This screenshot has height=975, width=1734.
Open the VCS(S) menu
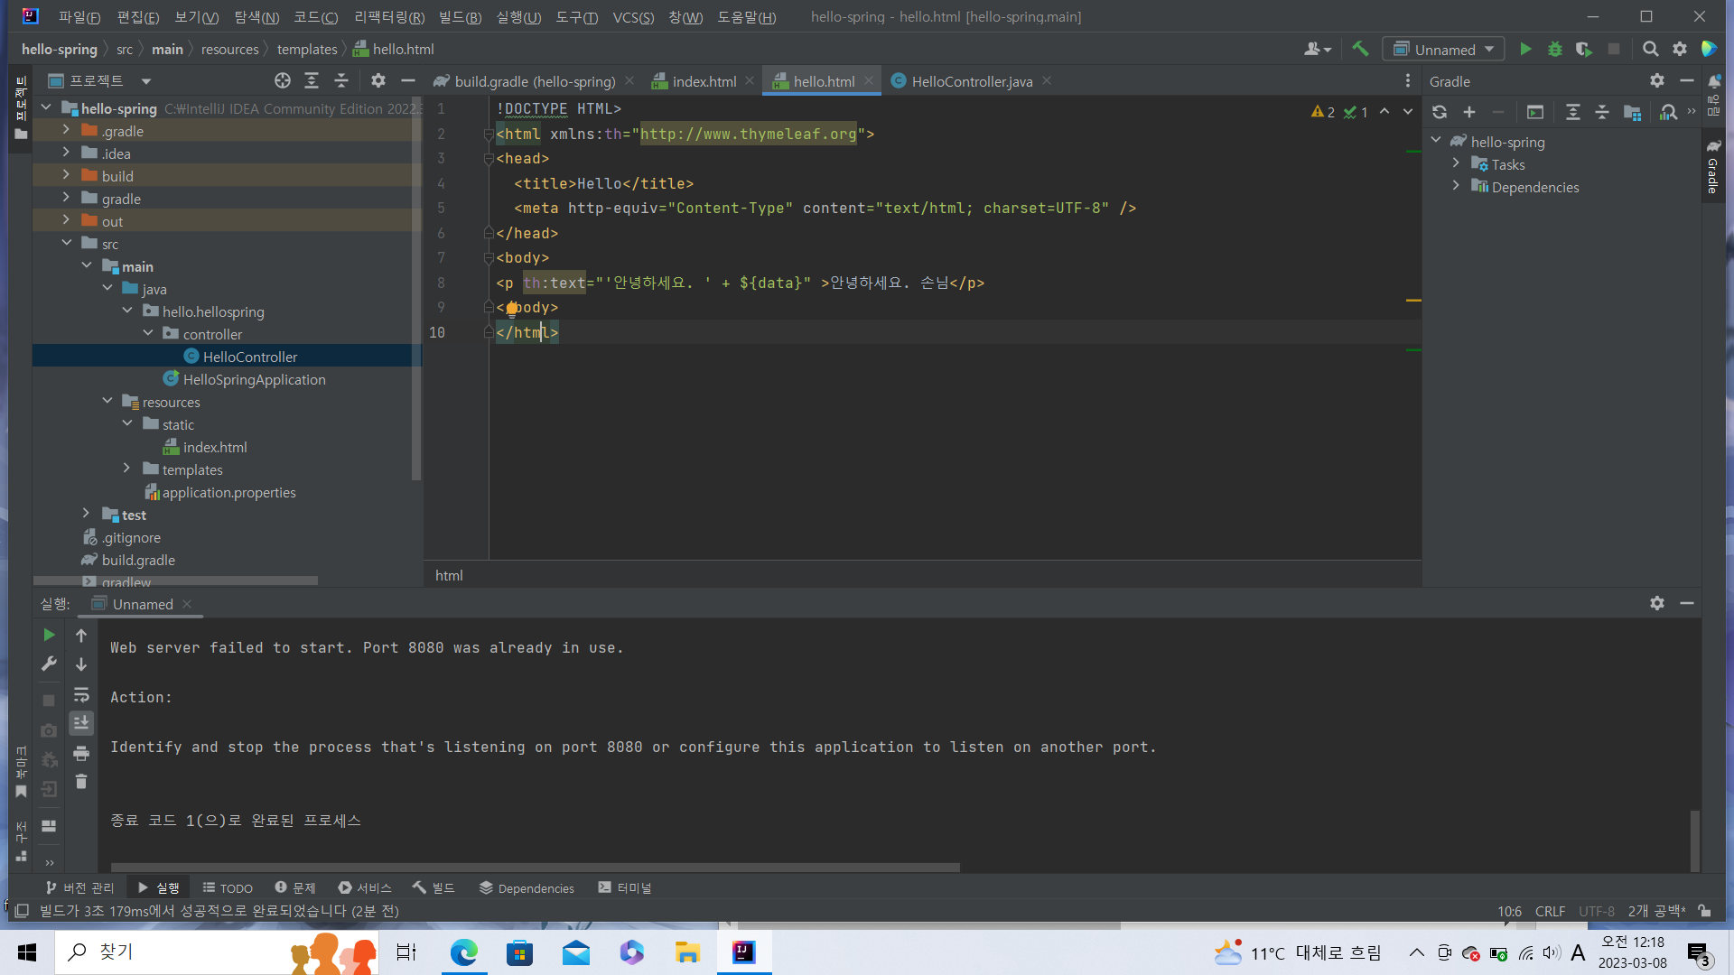click(x=633, y=17)
